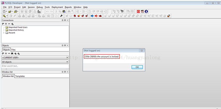Screen dimensions: 221x109
Task: Open the Tools menu
Action: click(x=47, y=7)
